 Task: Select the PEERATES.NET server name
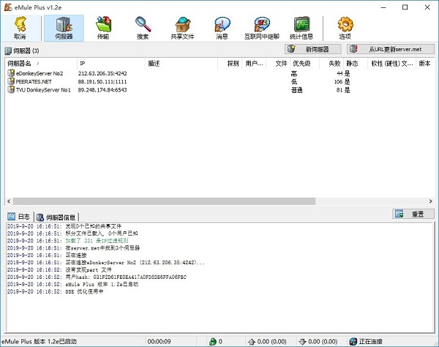pos(34,82)
